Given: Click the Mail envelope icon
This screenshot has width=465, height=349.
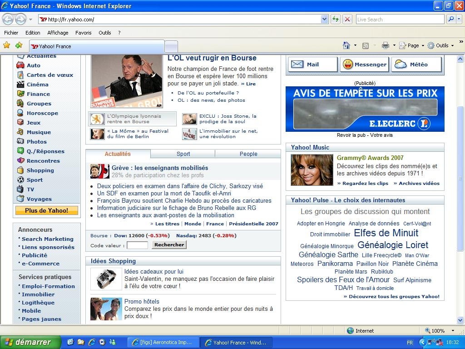Looking at the screenshot, I should [297, 64].
